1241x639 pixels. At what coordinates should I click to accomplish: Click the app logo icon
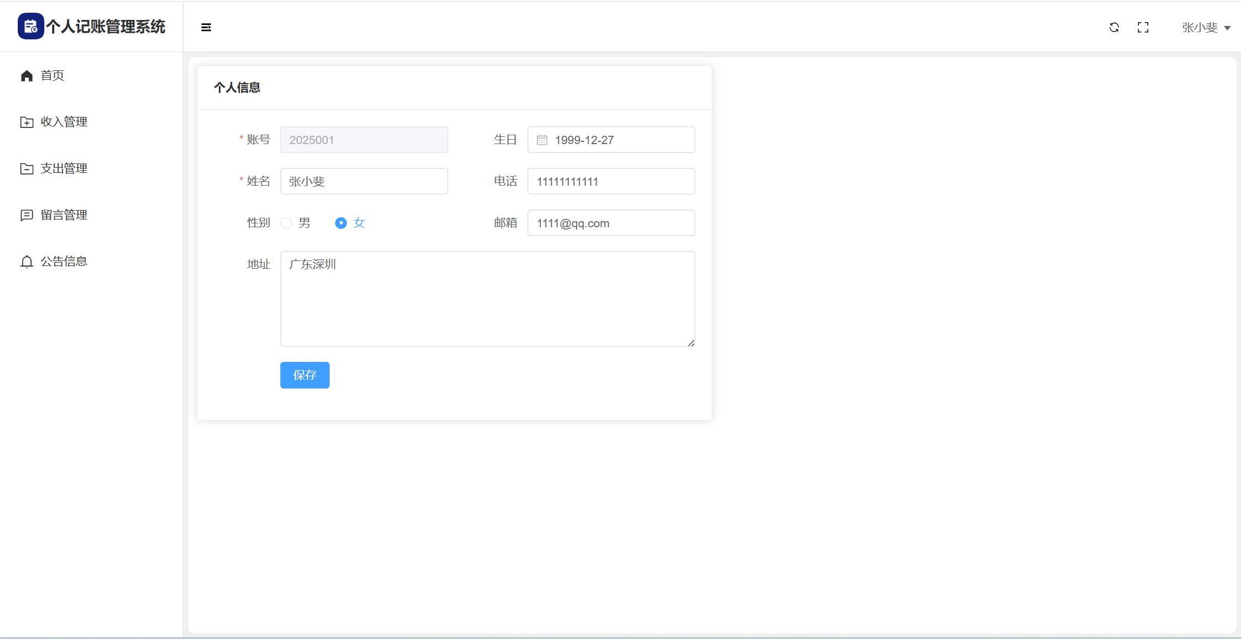click(30, 27)
